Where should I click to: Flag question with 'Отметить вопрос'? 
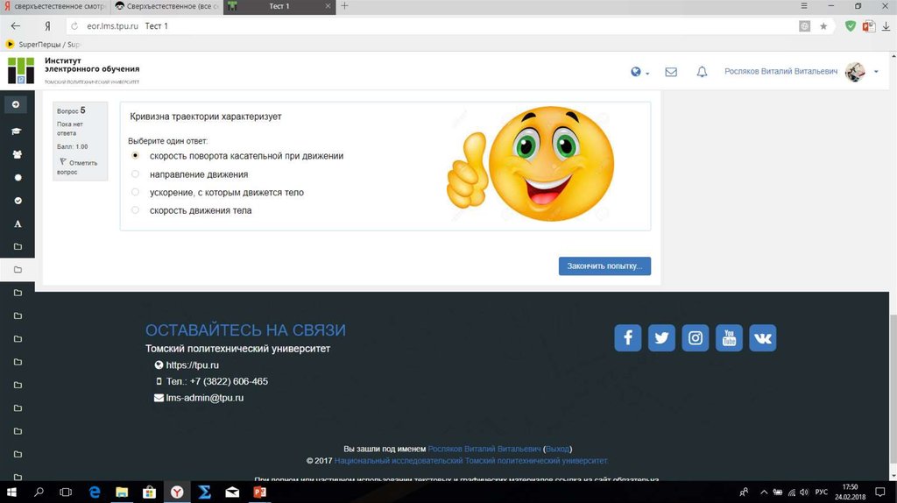tap(78, 167)
